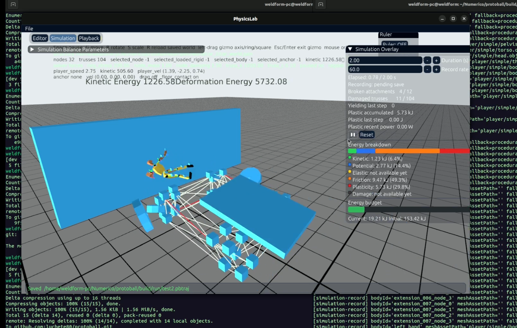Click 'Current: 19.21 kJ Initial: 153.42 kJ' text
Screen dimensions: 517x328
(x=387, y=219)
